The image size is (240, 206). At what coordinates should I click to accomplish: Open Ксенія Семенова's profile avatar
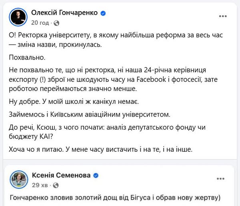19,180
